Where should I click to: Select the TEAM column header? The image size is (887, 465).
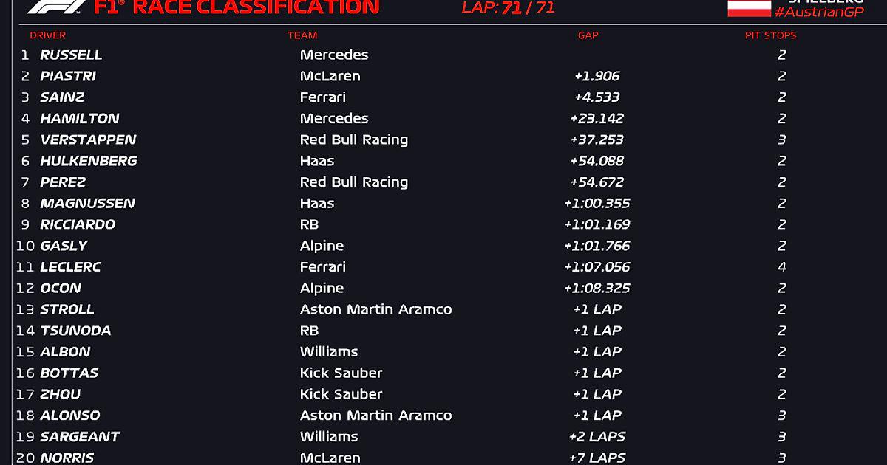pos(302,35)
